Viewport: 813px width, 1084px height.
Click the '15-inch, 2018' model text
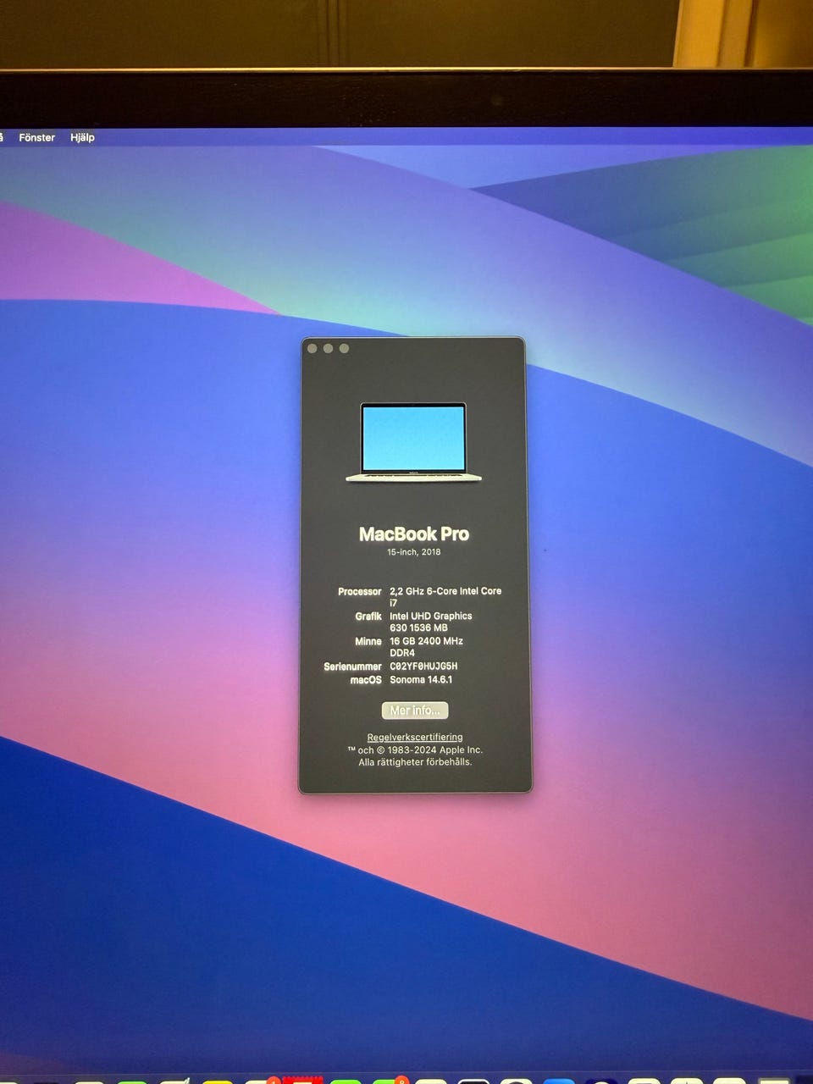pos(414,552)
